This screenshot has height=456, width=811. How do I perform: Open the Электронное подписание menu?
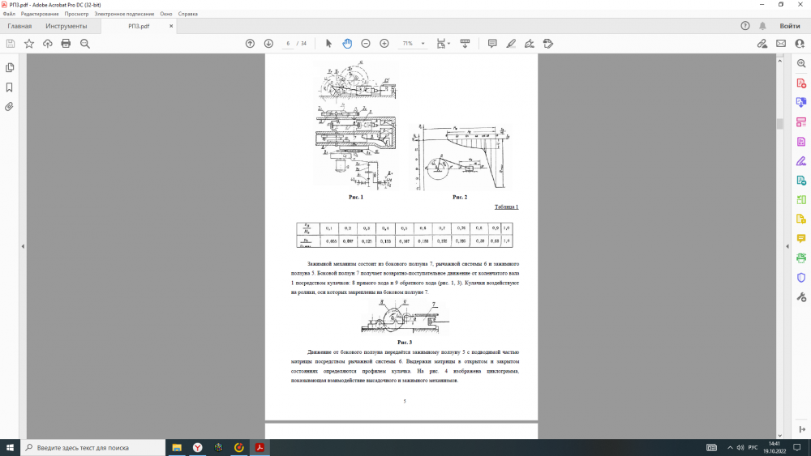point(124,14)
